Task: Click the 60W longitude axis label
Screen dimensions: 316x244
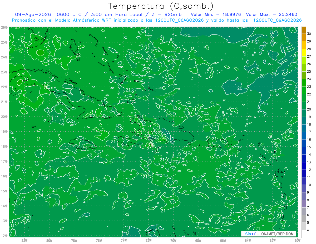Action: tap(297, 240)
